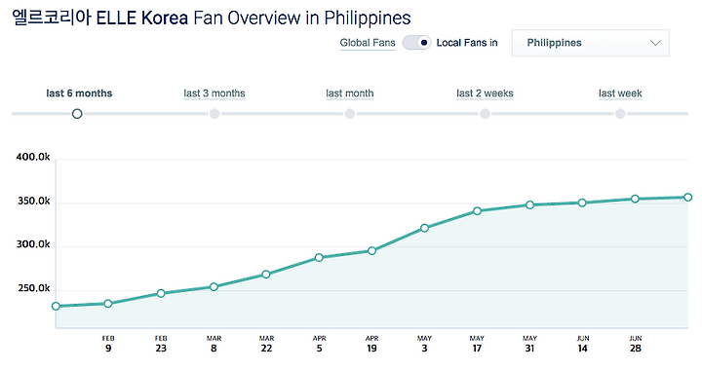Viewport: 702px width, 369px height.
Task: Click the first data point on the chart
Action: [56, 307]
